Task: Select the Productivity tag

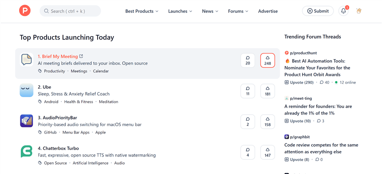Action: 55,71
